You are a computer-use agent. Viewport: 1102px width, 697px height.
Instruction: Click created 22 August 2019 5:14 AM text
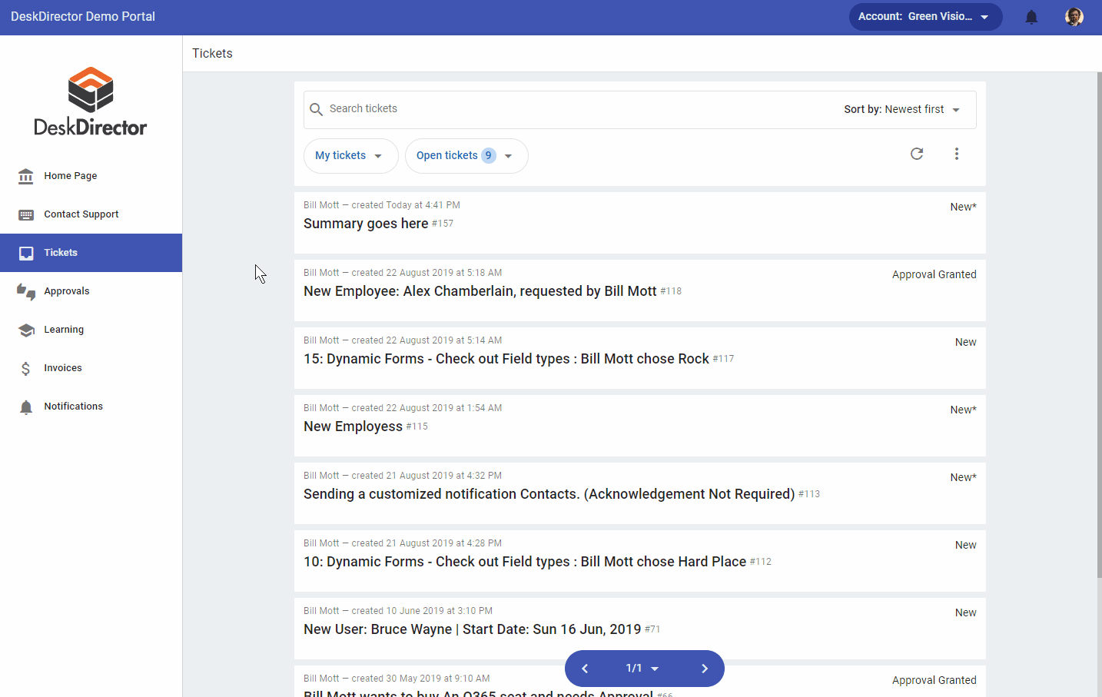(427, 340)
